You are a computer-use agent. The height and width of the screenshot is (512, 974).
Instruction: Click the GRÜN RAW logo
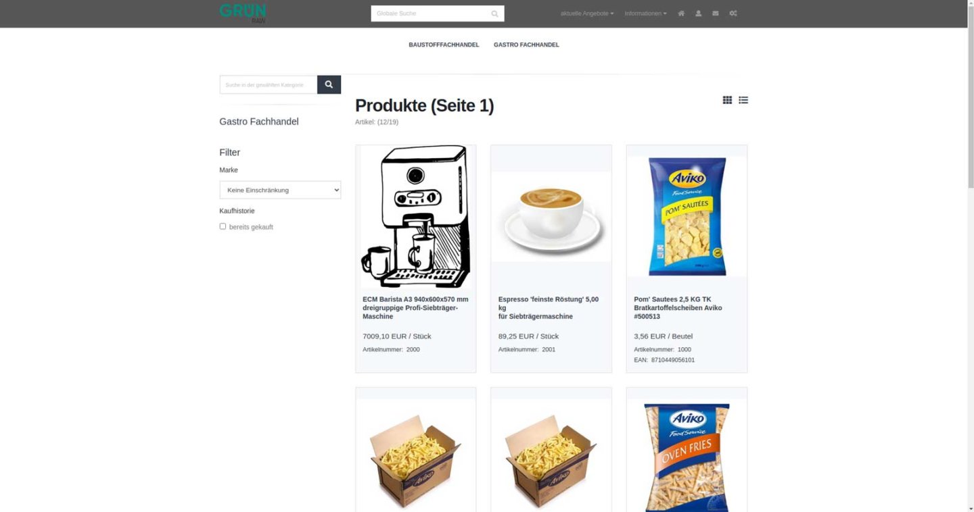click(x=243, y=14)
